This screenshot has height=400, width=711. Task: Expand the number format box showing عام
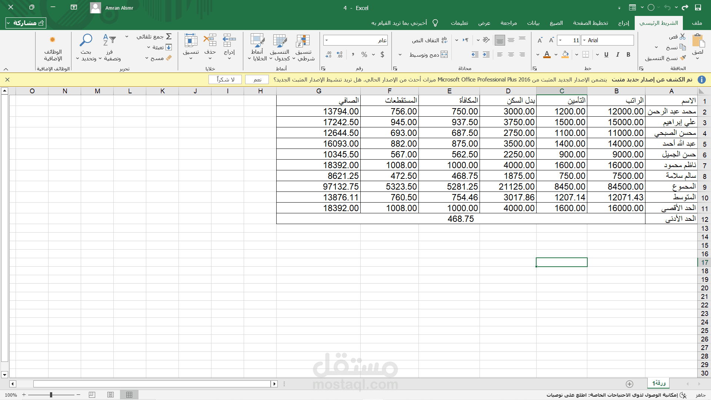[327, 40]
